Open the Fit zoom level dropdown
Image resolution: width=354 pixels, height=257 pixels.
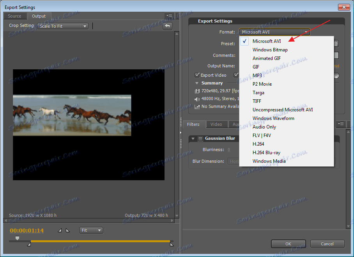pyautogui.click(x=91, y=231)
